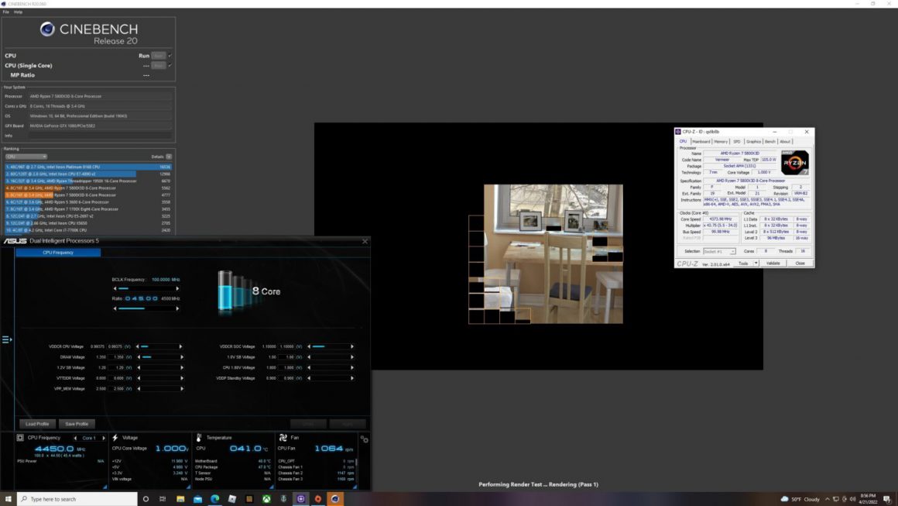Viewport: 898px width, 506px height.
Task: Open Firefox from the taskbar
Action: tap(318, 499)
